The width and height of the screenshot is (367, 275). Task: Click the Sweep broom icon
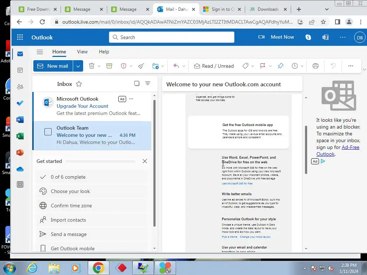click(x=141, y=66)
